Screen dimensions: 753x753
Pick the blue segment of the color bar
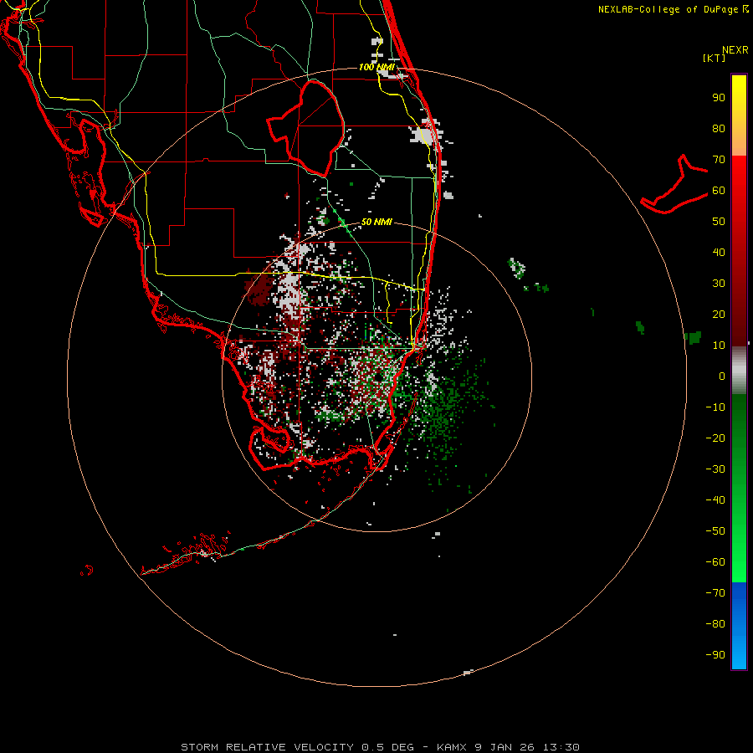coord(739,626)
